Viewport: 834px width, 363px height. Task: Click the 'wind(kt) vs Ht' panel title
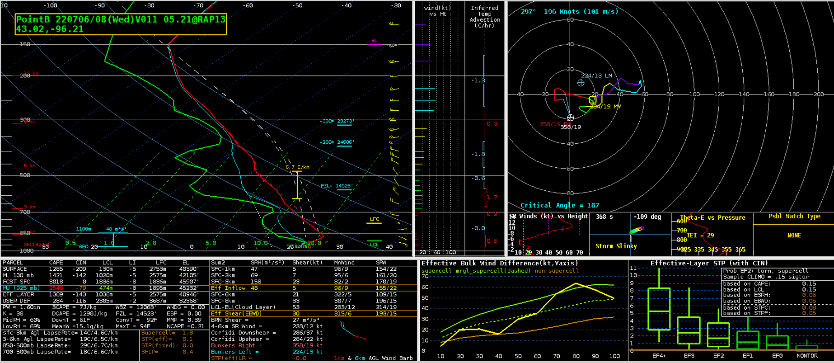click(x=437, y=11)
